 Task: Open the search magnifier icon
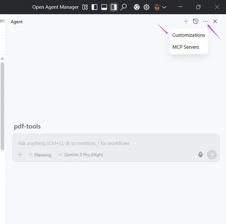(124, 7)
